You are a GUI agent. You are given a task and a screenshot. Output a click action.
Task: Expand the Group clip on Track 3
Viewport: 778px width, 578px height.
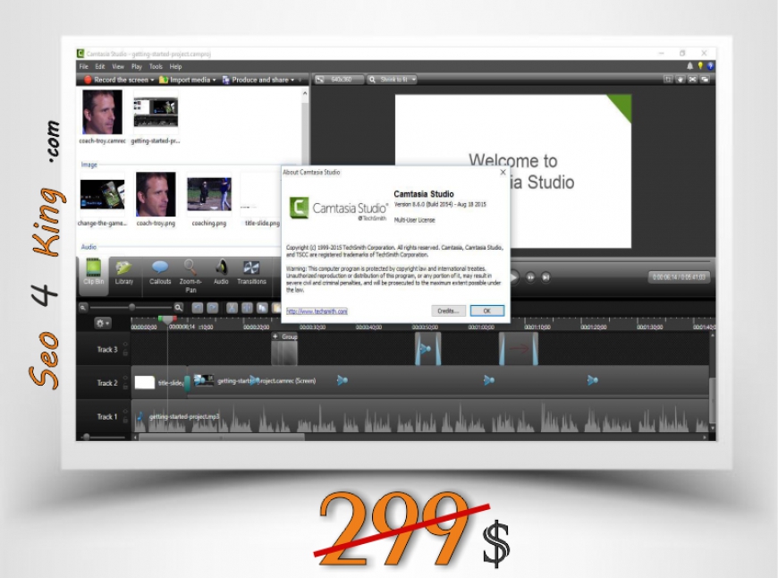pos(275,336)
